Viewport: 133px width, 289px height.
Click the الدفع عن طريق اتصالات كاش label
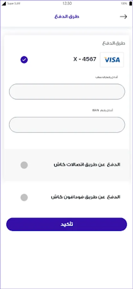[x=87, y=165]
